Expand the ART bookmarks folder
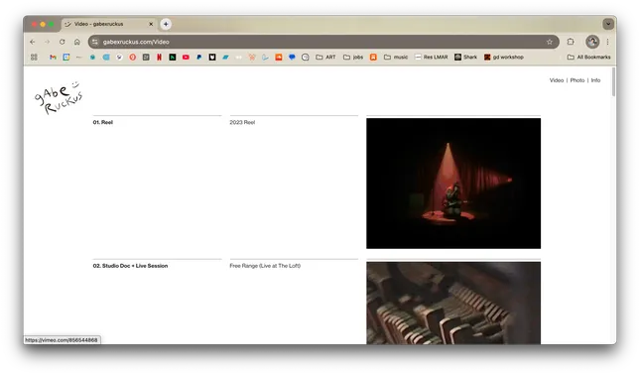The image size is (640, 375). click(325, 58)
